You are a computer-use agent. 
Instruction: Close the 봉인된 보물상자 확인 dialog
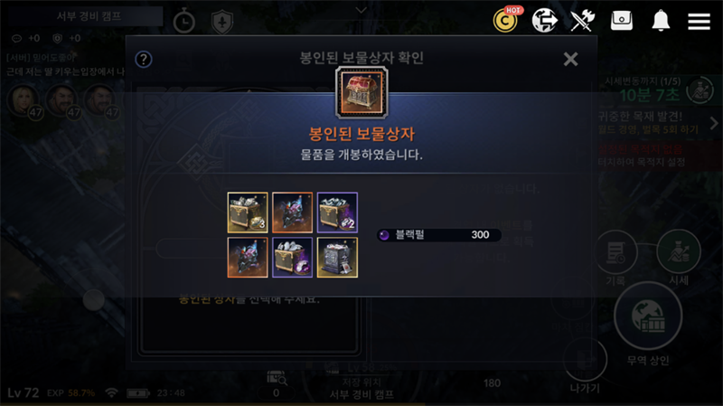(x=570, y=59)
